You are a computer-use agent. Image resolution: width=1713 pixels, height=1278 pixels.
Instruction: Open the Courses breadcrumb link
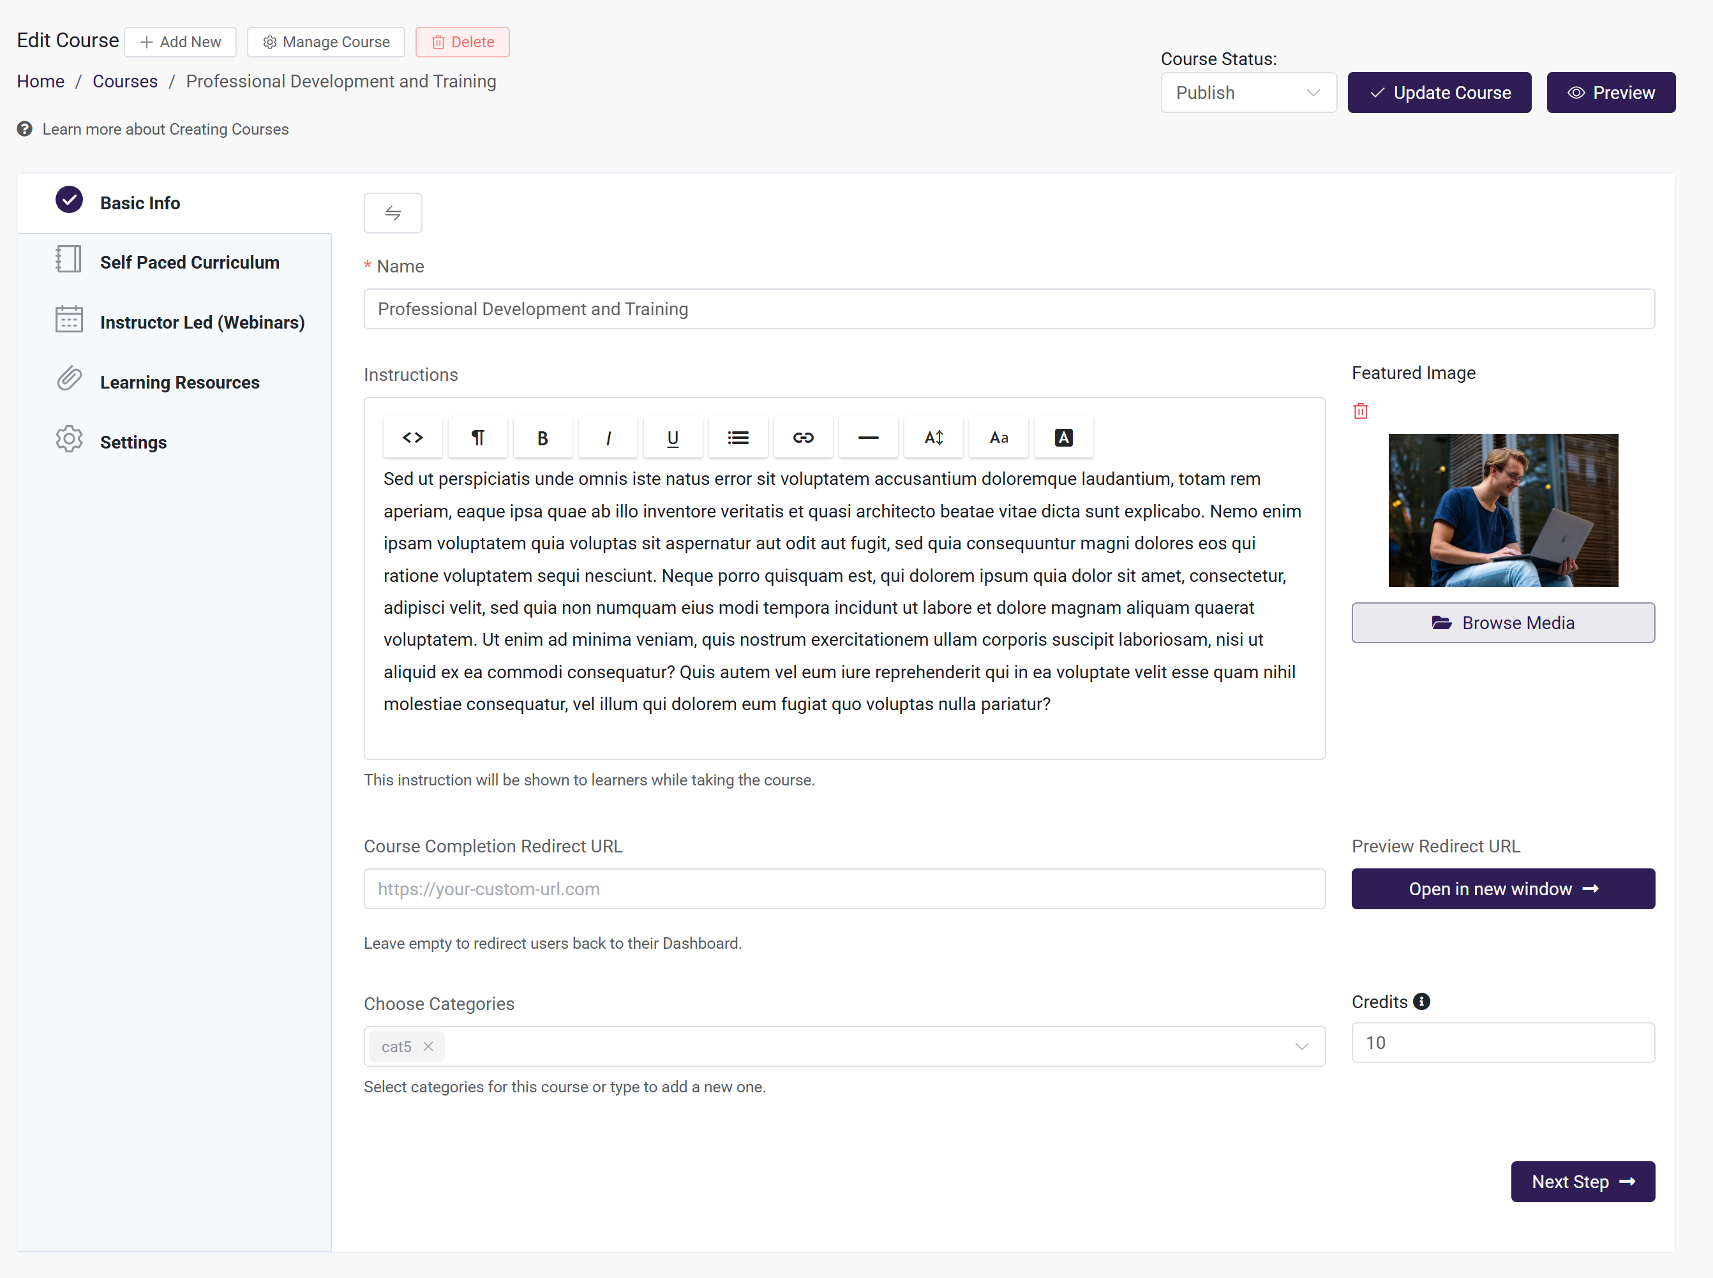click(x=124, y=81)
